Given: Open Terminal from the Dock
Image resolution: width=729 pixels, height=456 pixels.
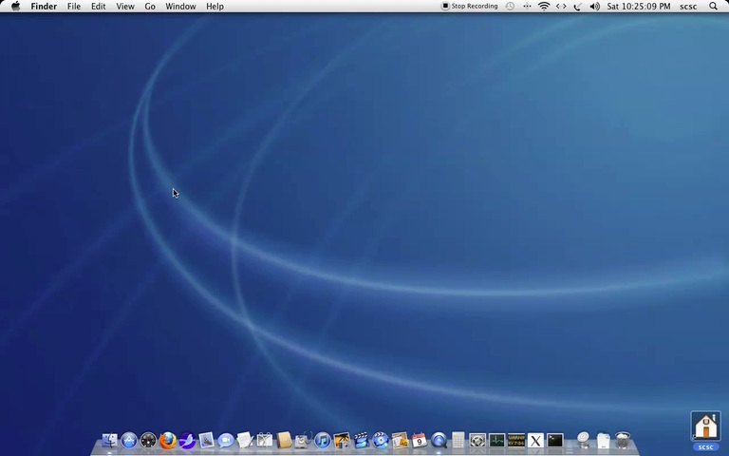Looking at the screenshot, I should tap(554, 440).
